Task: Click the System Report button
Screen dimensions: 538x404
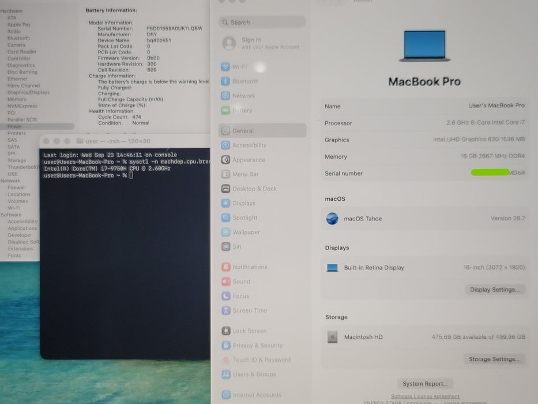Action: coord(425,383)
